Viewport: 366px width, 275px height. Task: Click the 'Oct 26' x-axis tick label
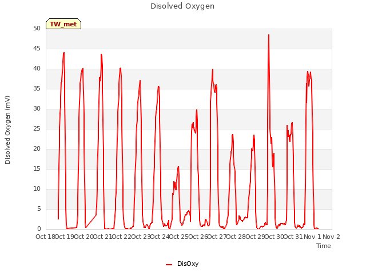coord(198,237)
